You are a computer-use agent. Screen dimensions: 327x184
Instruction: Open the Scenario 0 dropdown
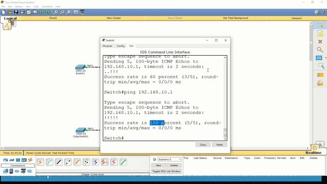pos(169,159)
